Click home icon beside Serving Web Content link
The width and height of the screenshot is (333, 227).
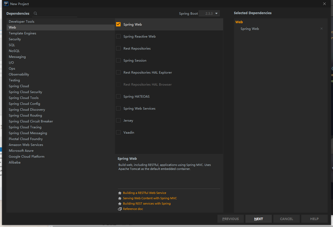120,198
